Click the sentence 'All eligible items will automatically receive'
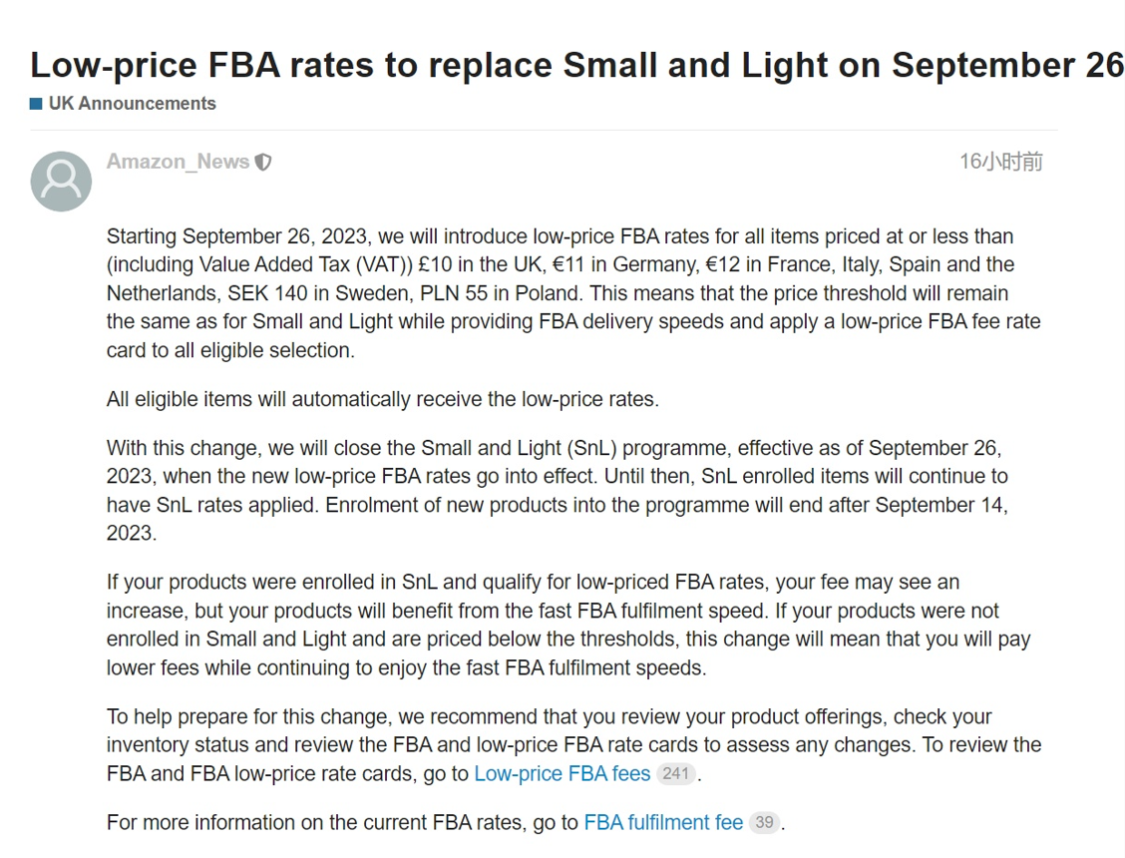1125x858 pixels. point(383,399)
